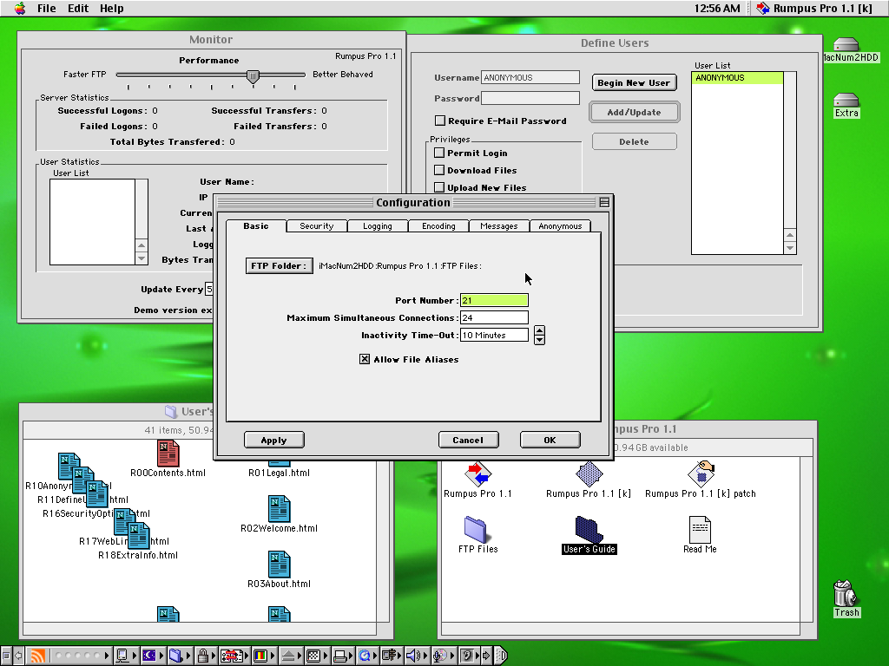
Task: Click the Delete user button
Action: [634, 141]
